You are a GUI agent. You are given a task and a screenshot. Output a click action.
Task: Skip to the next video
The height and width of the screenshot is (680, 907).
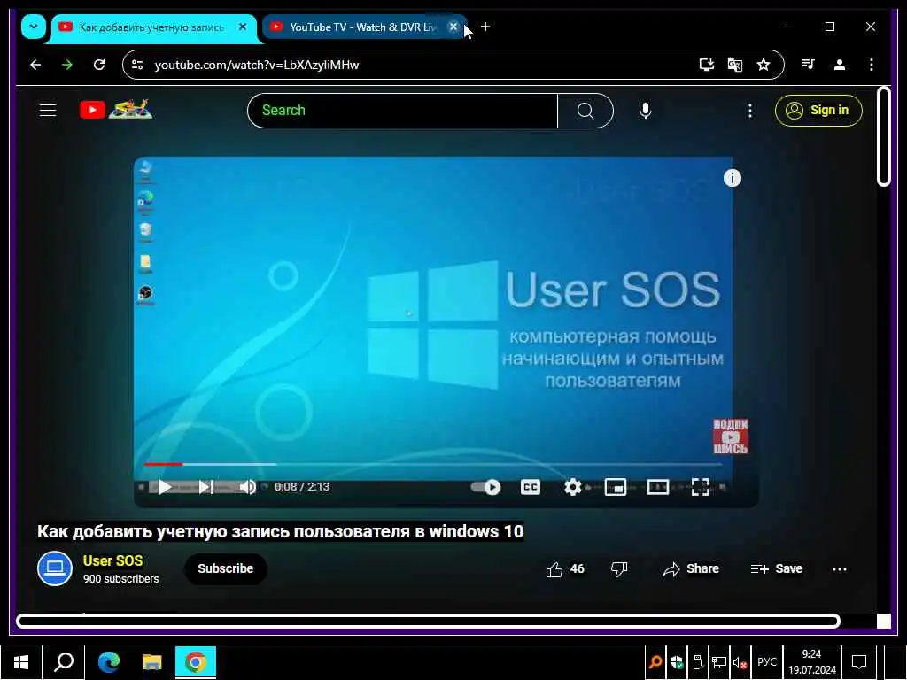(205, 487)
